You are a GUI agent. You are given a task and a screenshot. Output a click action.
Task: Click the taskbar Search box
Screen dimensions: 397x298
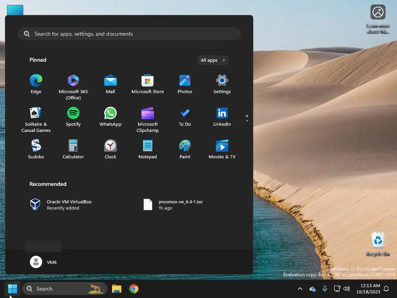(x=65, y=289)
